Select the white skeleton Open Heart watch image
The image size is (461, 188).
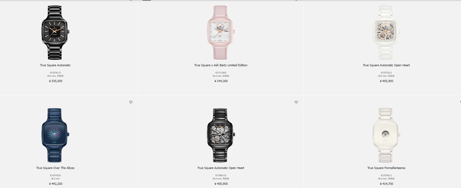[386, 32]
